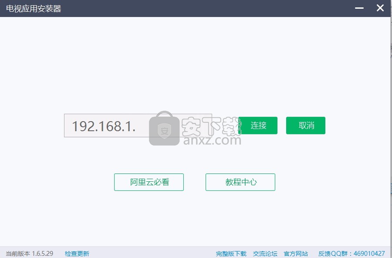This screenshot has width=392, height=258.
Task: Open the 官方网站 official website link
Action: (x=296, y=254)
